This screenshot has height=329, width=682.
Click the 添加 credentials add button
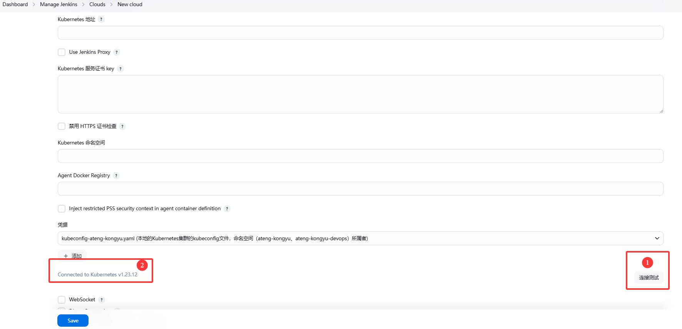72,256
